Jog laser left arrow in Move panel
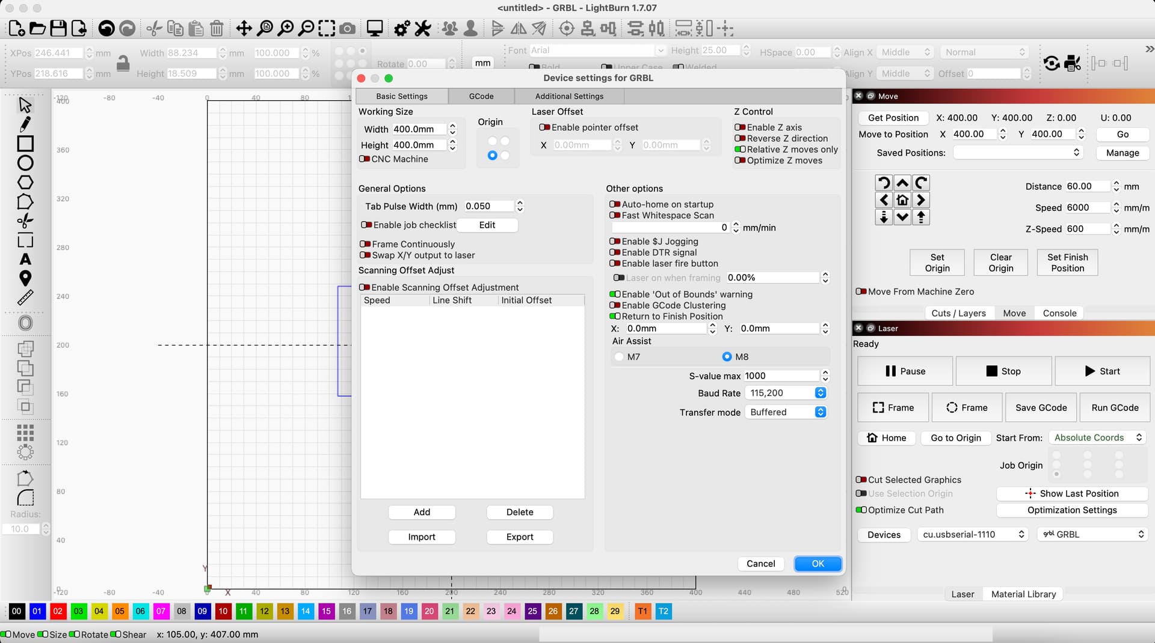The height and width of the screenshot is (643, 1155). [x=884, y=200]
